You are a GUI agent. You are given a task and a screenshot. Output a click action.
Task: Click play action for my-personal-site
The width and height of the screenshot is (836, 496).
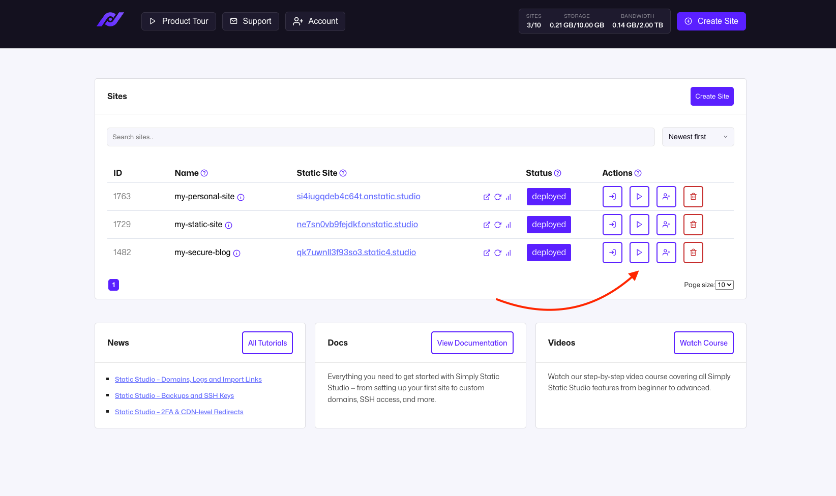[639, 197]
